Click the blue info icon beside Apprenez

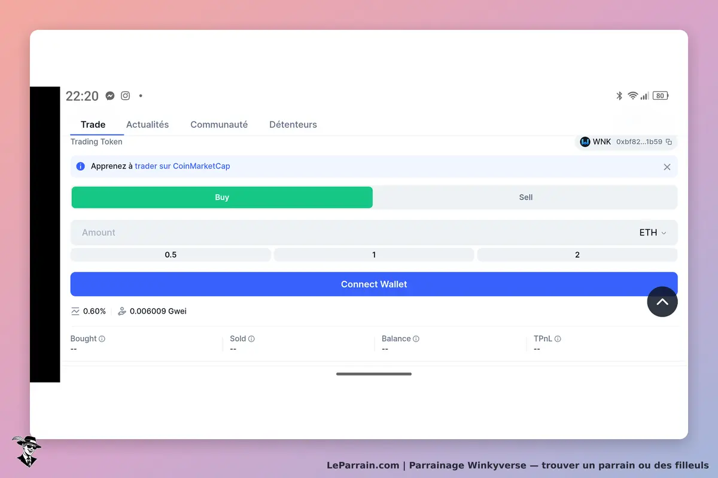pos(81,166)
